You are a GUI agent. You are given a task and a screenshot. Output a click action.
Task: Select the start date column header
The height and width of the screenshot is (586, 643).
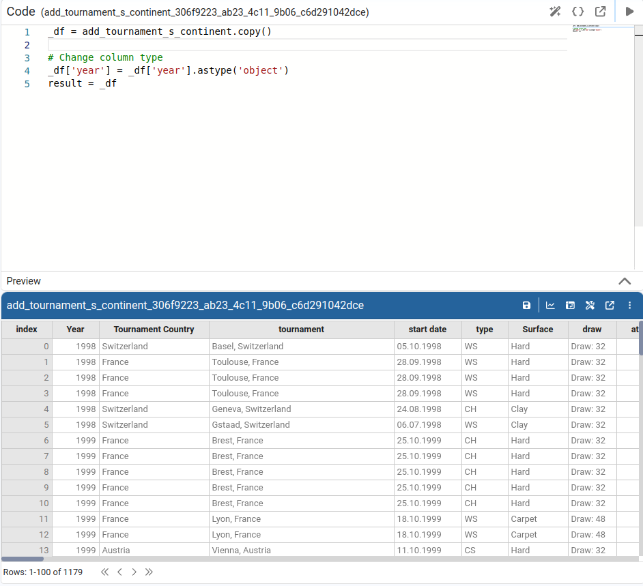(x=427, y=329)
